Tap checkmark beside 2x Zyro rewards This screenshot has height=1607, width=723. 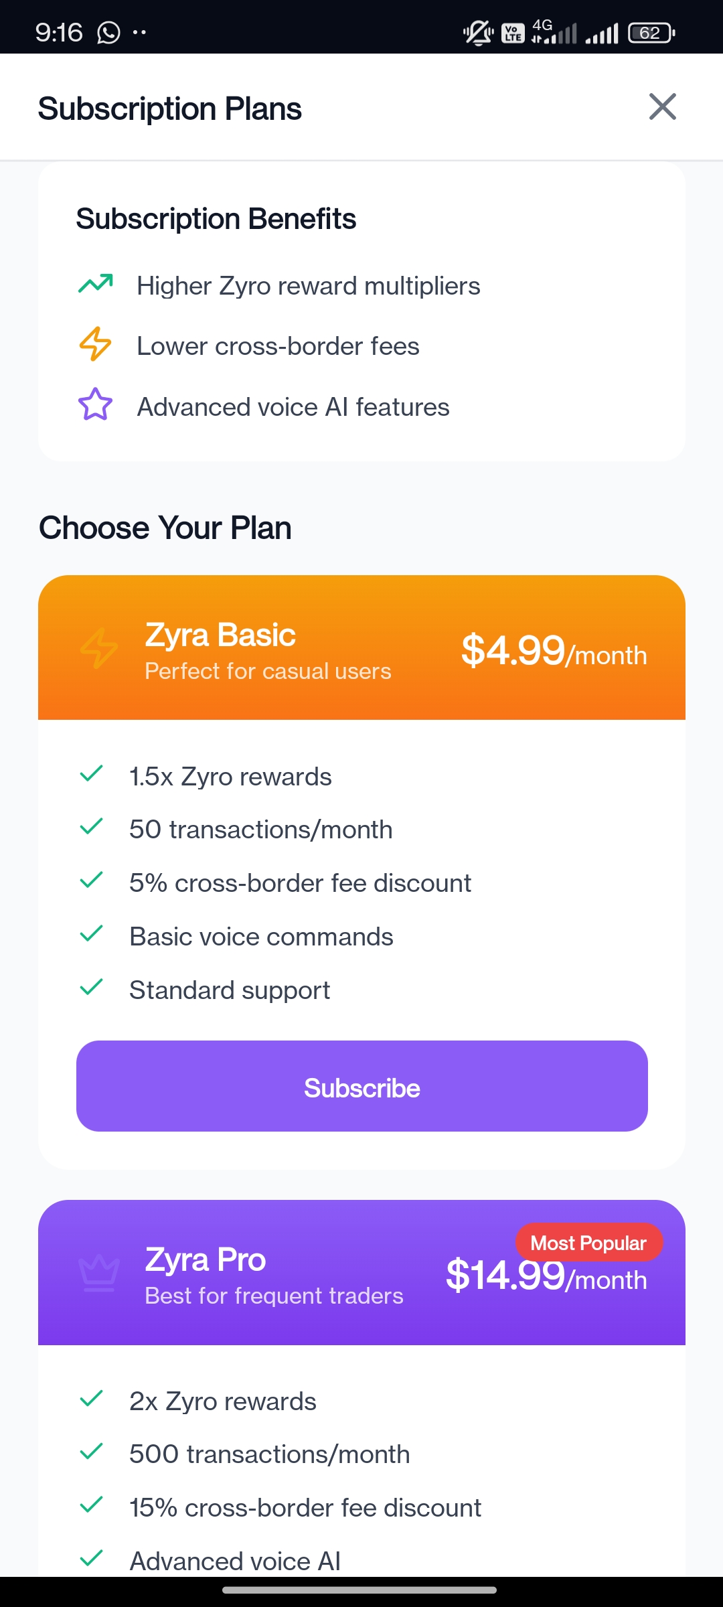point(91,1399)
